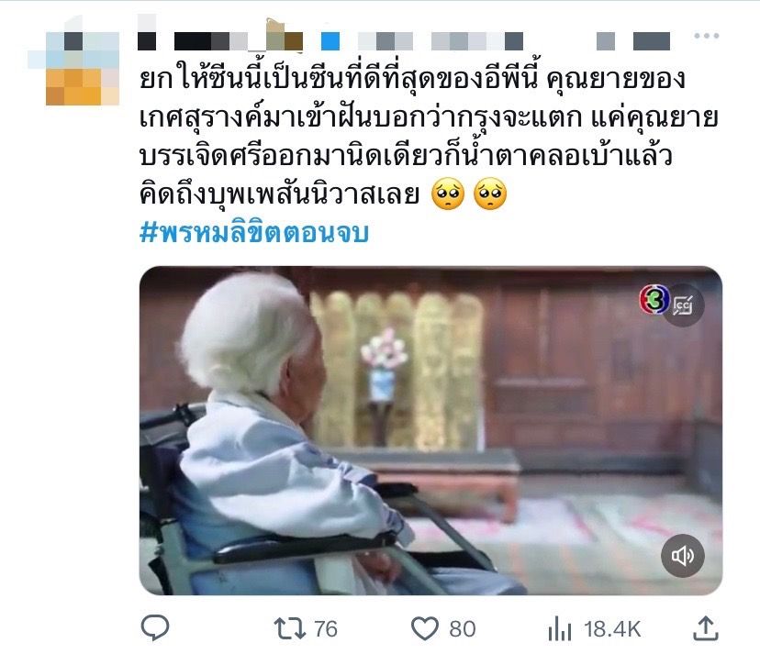
Task: Click the blurred username handle
Action: click(440, 41)
